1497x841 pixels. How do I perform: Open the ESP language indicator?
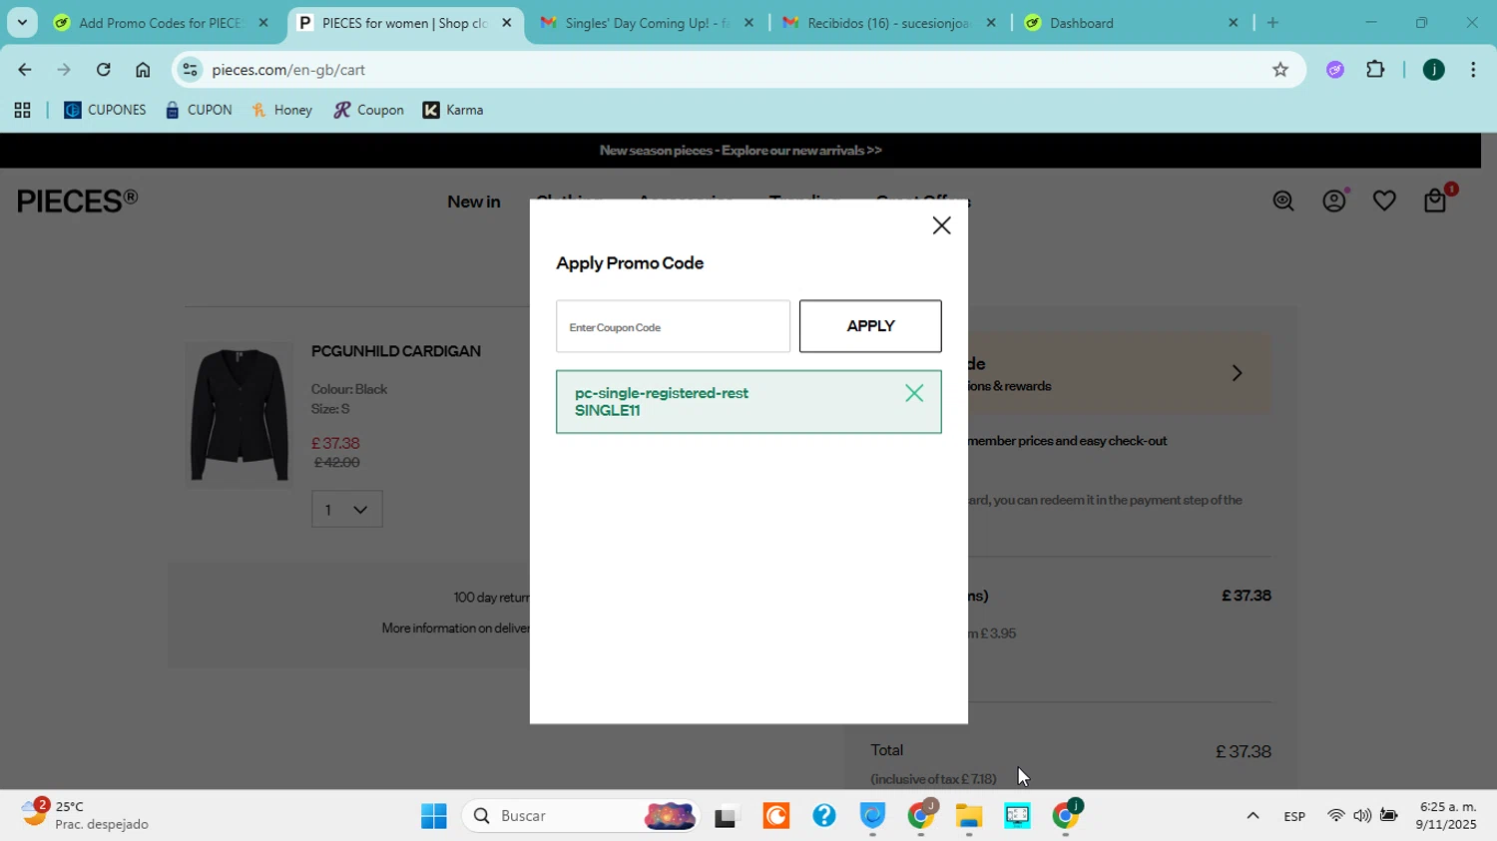(1294, 816)
